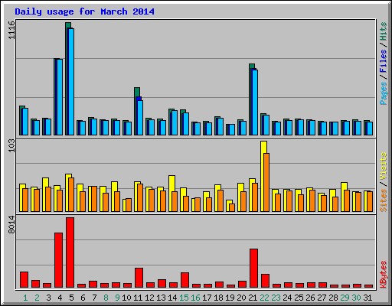Click the Sites legend label
Screen dimensions: 392x306
click(384, 200)
